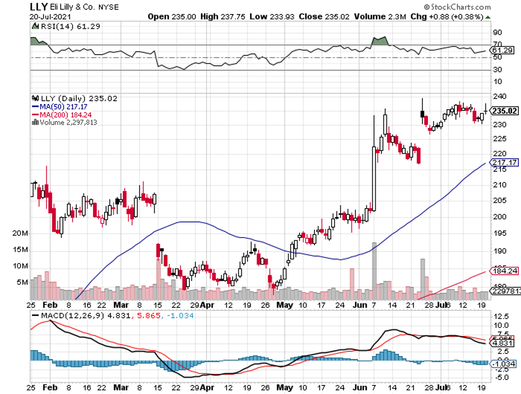Click the 240 price axis label
Screen dimensions: 521x394
(x=500, y=97)
